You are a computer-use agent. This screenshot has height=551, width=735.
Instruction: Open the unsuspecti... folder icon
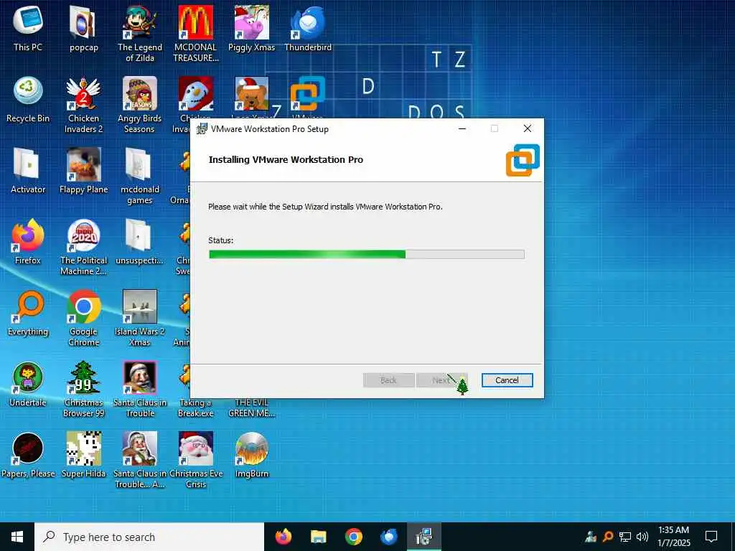coord(140,242)
